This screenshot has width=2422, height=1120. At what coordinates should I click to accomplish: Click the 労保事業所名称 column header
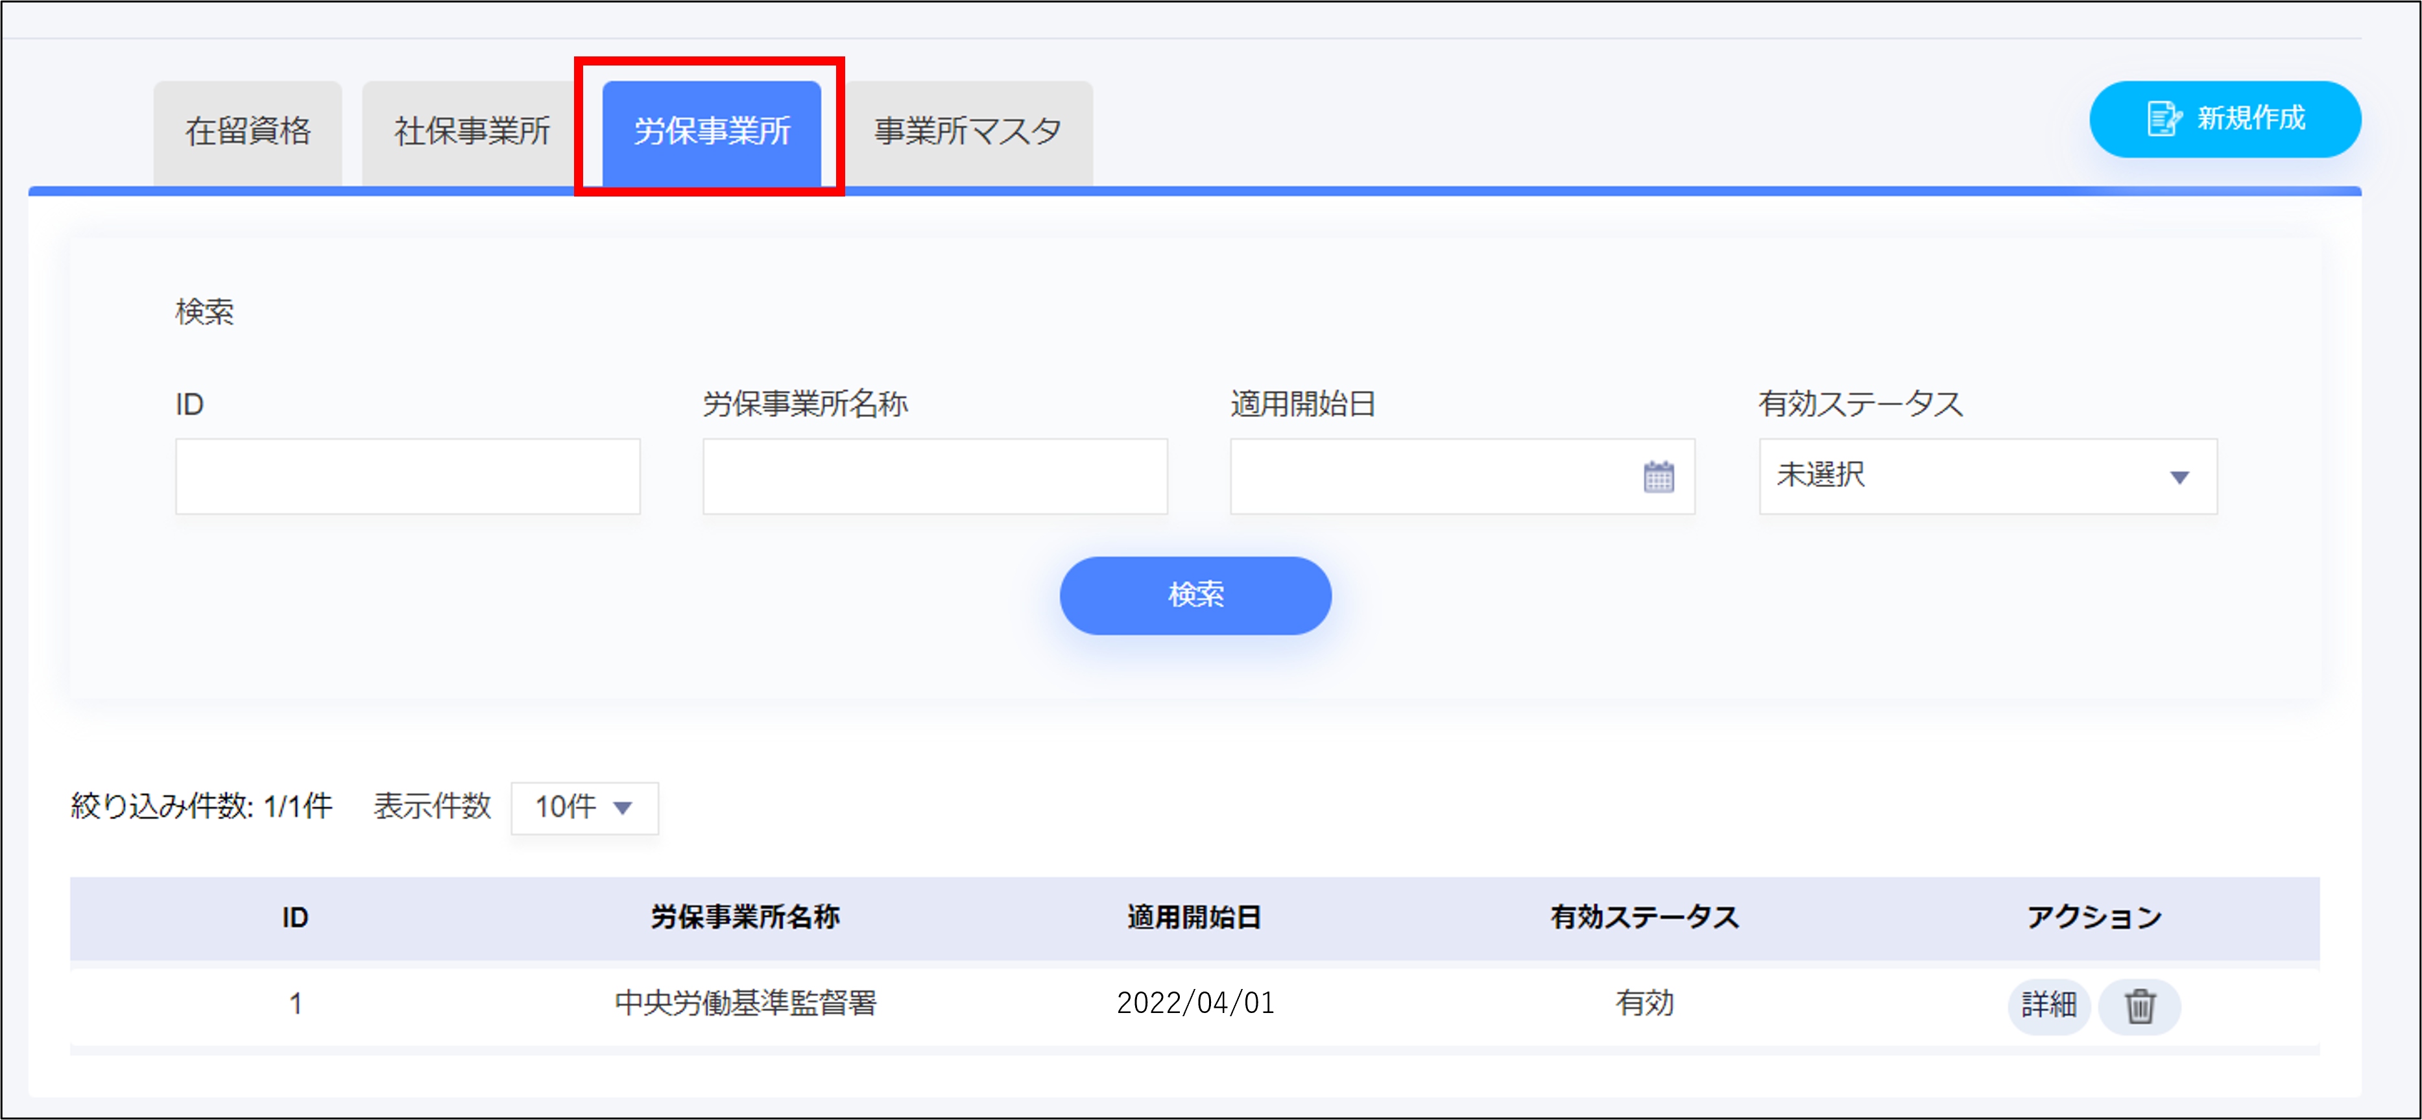745,917
